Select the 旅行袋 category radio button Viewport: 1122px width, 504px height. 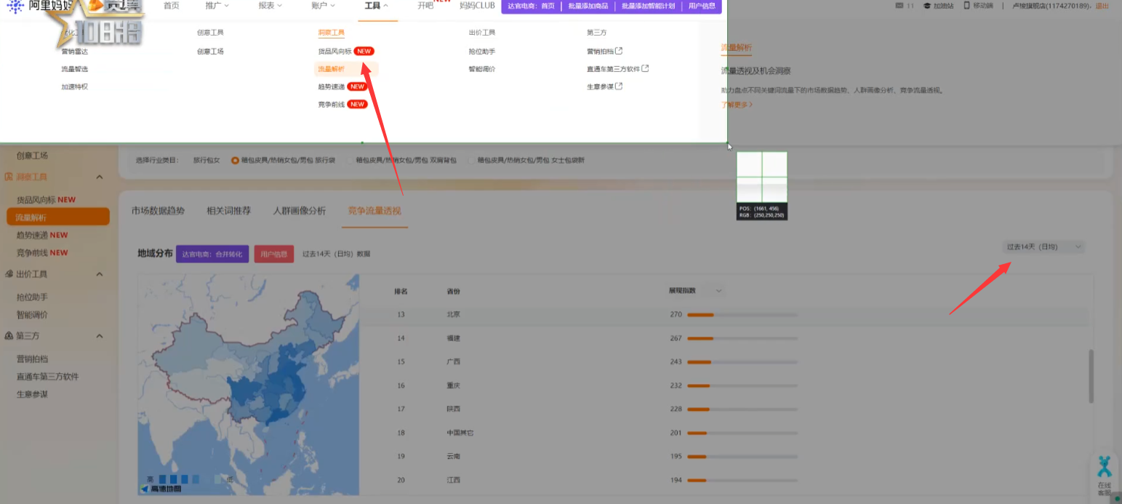pyautogui.click(x=235, y=160)
